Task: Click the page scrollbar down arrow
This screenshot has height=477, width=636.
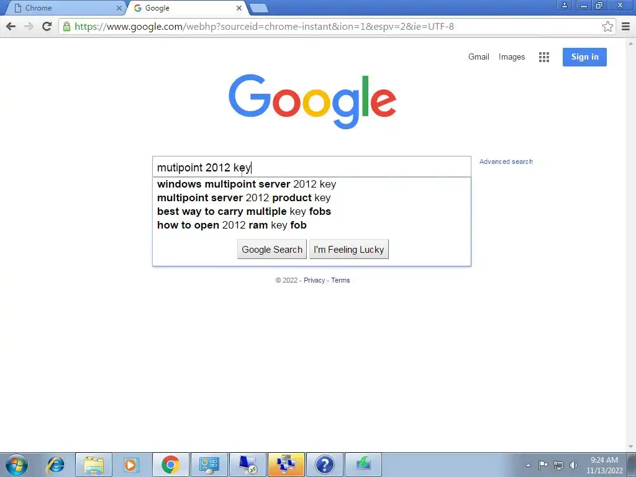Action: coord(631,447)
